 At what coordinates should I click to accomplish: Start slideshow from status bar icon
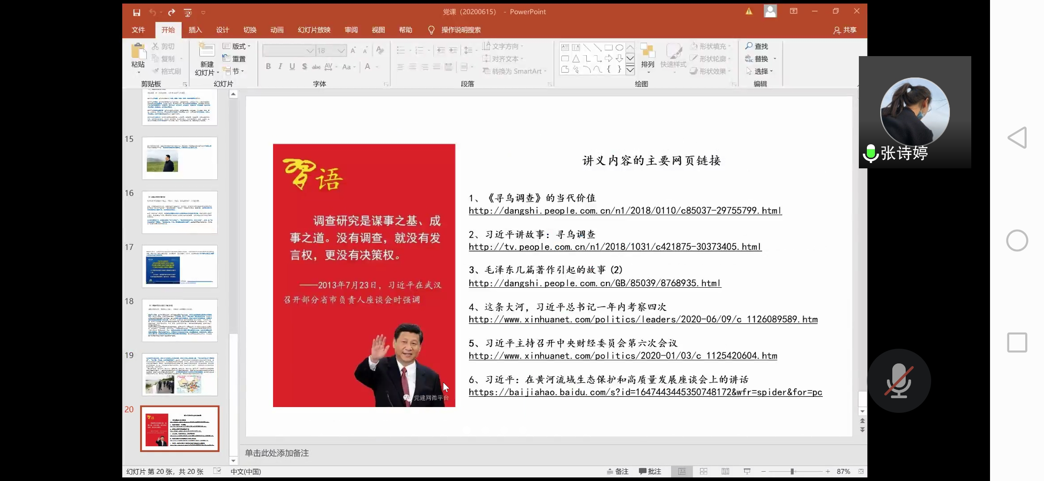click(747, 471)
